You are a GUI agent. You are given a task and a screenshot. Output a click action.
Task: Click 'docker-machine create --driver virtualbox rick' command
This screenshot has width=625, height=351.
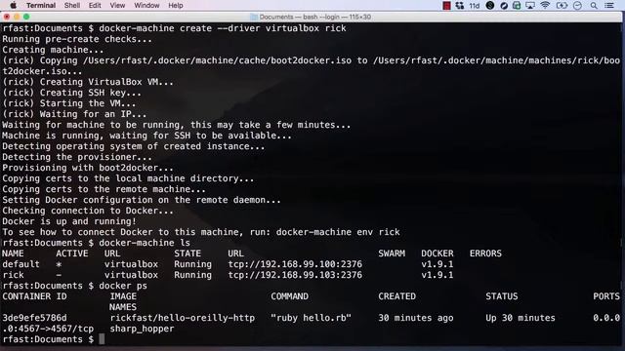point(223,28)
